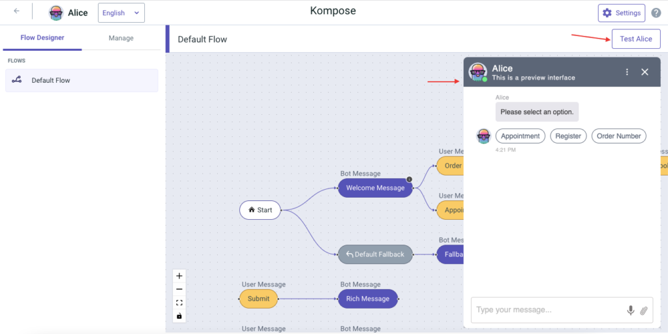Click the 4:21 PM timestamp
The width and height of the screenshot is (668, 334).
click(x=506, y=150)
